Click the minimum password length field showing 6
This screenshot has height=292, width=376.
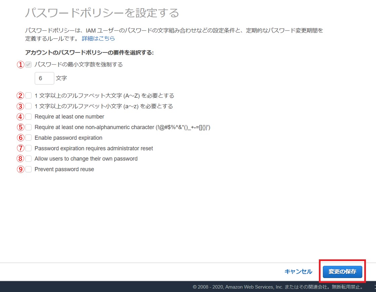[x=44, y=78]
